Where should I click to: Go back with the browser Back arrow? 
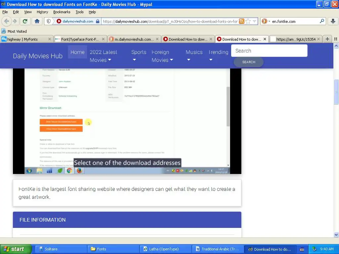coord(7,21)
